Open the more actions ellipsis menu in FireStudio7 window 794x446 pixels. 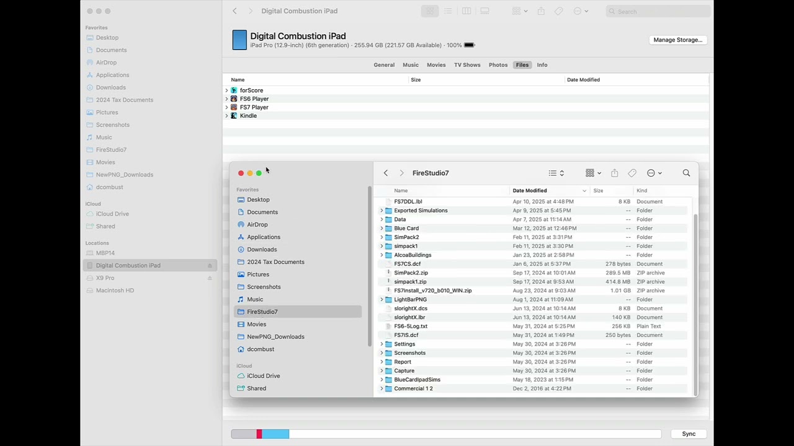pyautogui.click(x=654, y=173)
